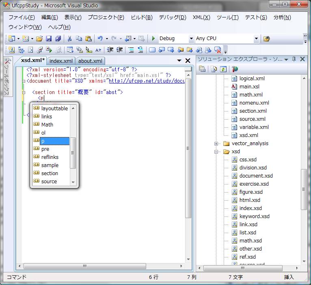The height and width of the screenshot is (285, 311).
Task: Open the Help menu
Action: [59, 27]
